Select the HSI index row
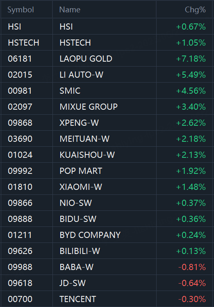214x307 pixels. pos(107,27)
